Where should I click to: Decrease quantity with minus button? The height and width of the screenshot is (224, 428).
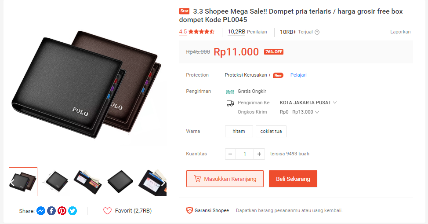point(230,154)
